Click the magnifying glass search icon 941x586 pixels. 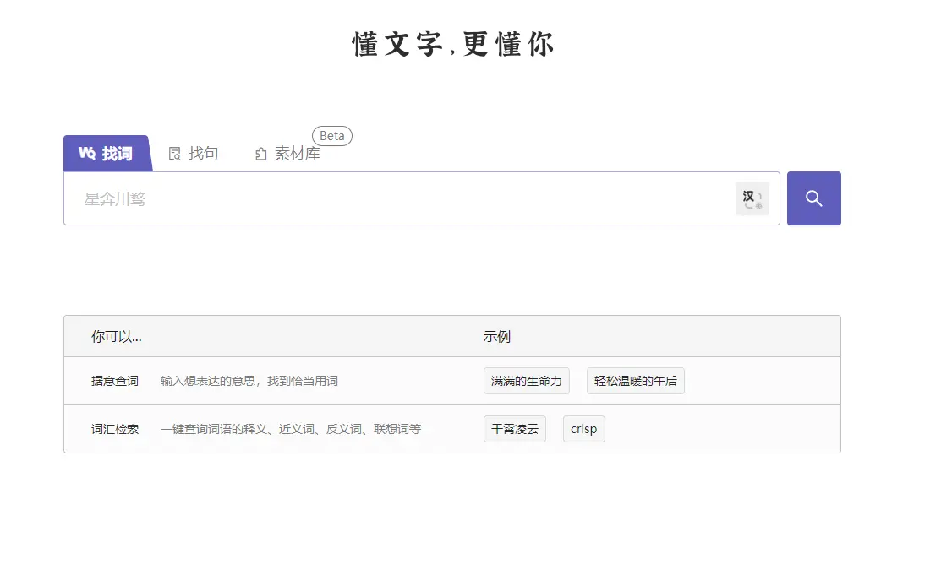(813, 198)
